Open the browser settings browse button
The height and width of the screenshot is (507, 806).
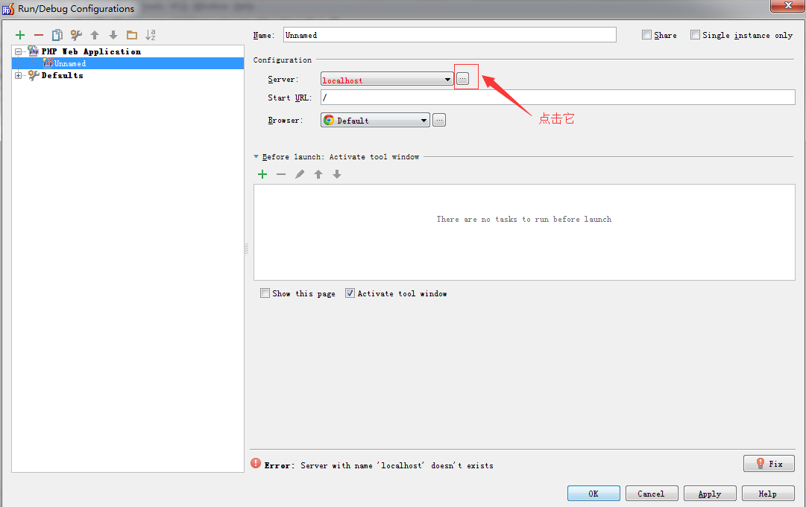click(439, 120)
